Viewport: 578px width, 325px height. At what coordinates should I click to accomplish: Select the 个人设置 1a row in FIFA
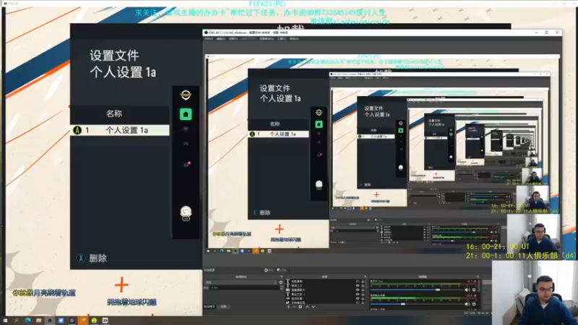120,130
